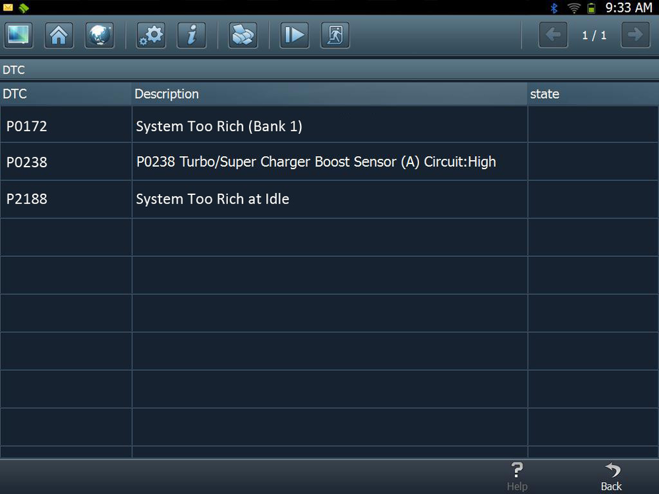The width and height of the screenshot is (659, 494).
Task: Go to the Home screen
Action: click(x=59, y=35)
